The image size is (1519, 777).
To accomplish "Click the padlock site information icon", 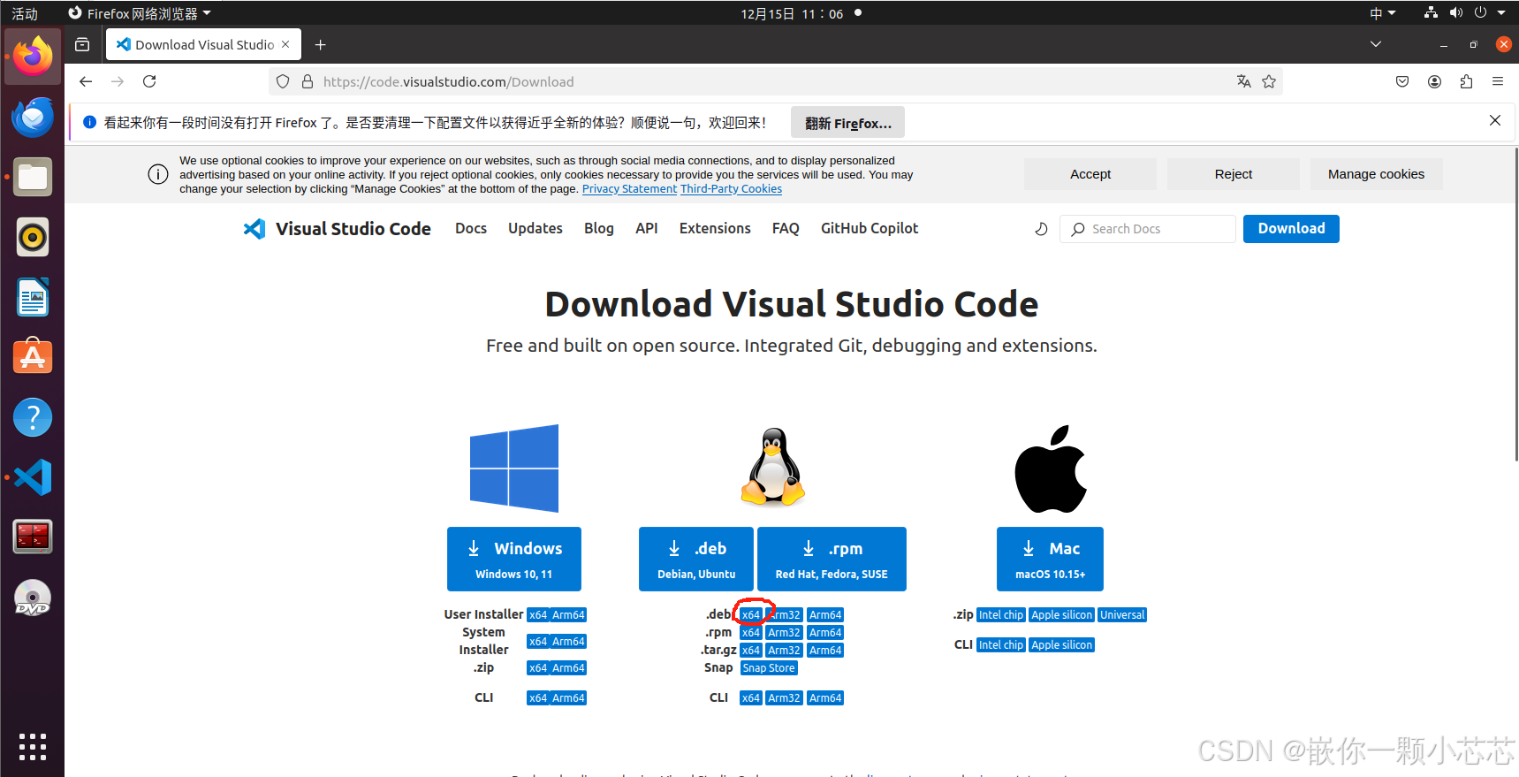I will tap(308, 81).
